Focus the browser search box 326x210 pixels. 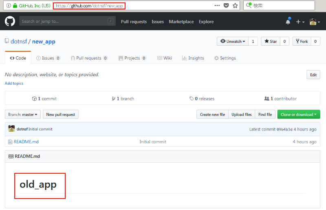(279, 6)
